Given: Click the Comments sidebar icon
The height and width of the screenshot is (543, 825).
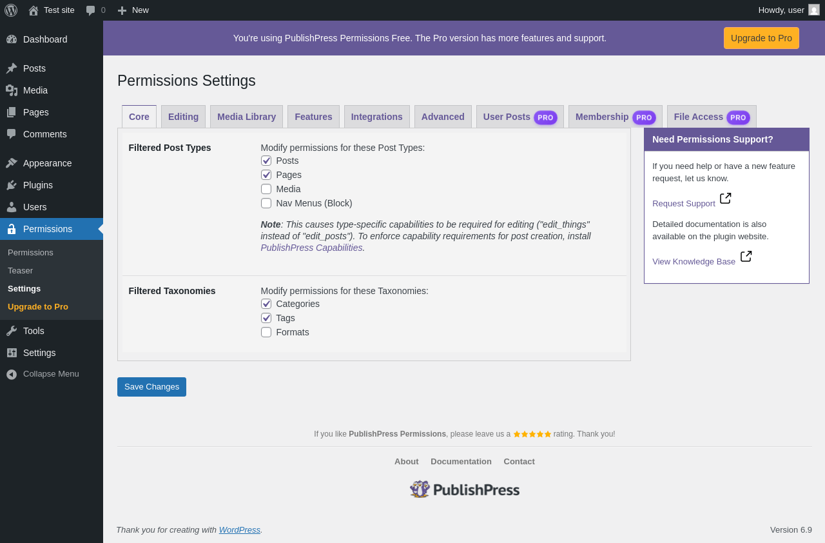Looking at the screenshot, I should (x=12, y=134).
